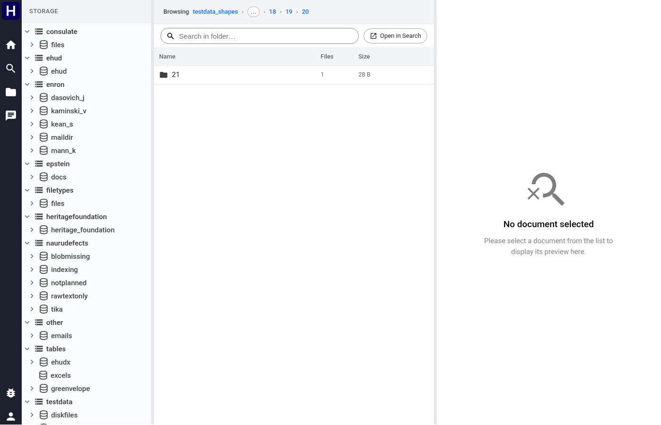Navigate to testdata_shapes breadcrumb link

[215, 12]
